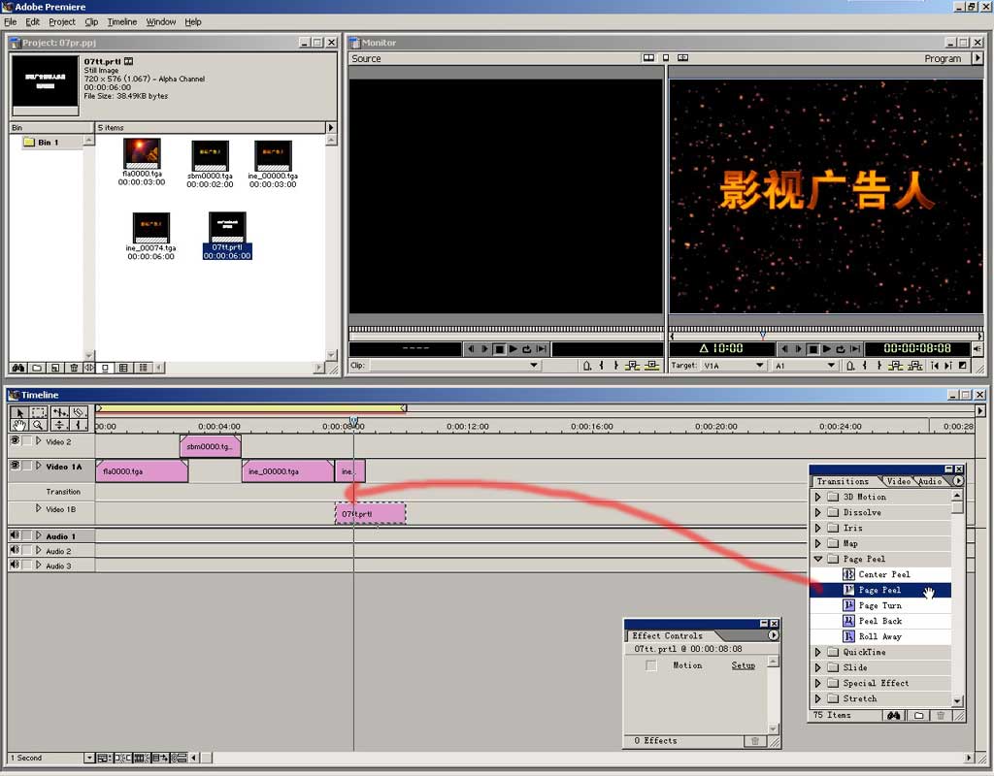Click the Center Peel transition icon
Image resolution: width=994 pixels, height=776 pixels.
(848, 574)
